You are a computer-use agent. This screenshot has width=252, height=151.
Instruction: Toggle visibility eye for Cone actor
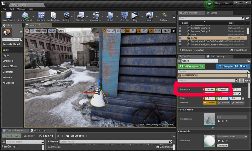click(x=180, y=34)
